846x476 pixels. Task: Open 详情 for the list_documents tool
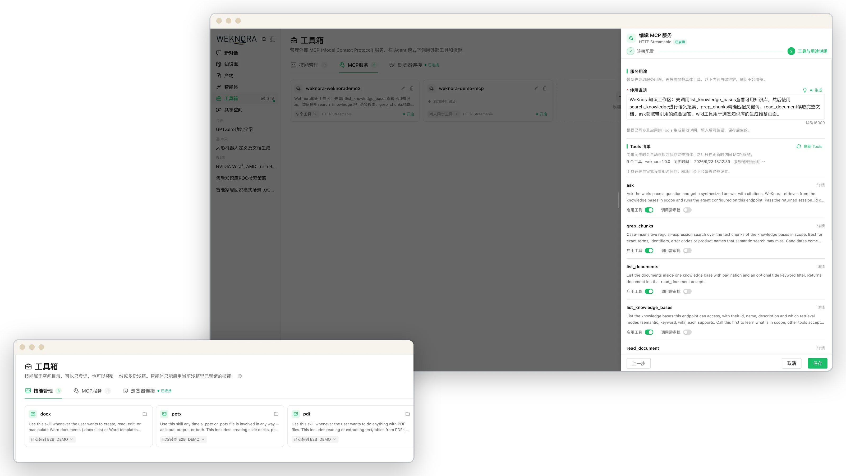[x=821, y=267]
